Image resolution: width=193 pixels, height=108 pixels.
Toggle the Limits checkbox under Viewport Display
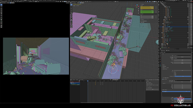pos(174,72)
